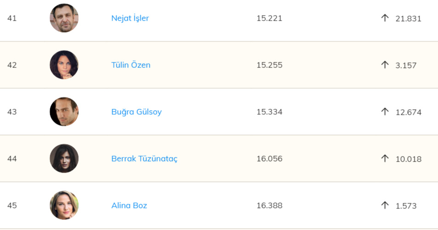Viewport: 438px width, 230px height.
Task: Click the rank number 45
Action: (12, 206)
